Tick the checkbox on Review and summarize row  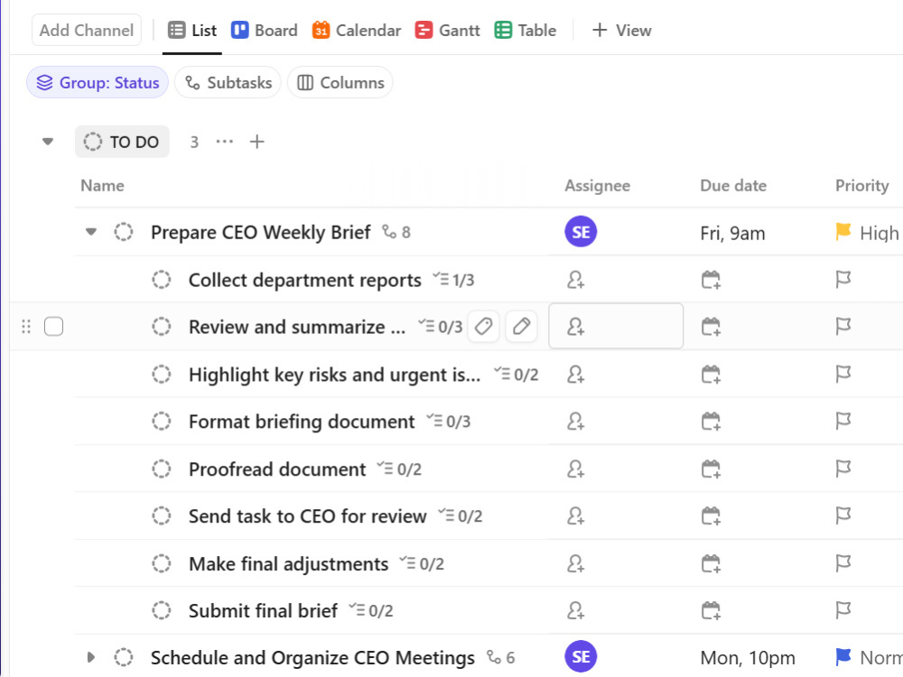point(53,327)
